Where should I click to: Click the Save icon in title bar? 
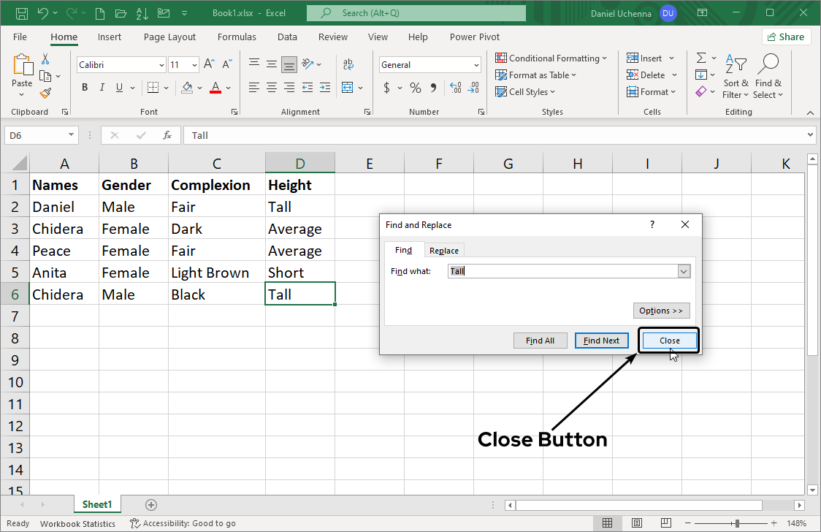pyautogui.click(x=22, y=13)
